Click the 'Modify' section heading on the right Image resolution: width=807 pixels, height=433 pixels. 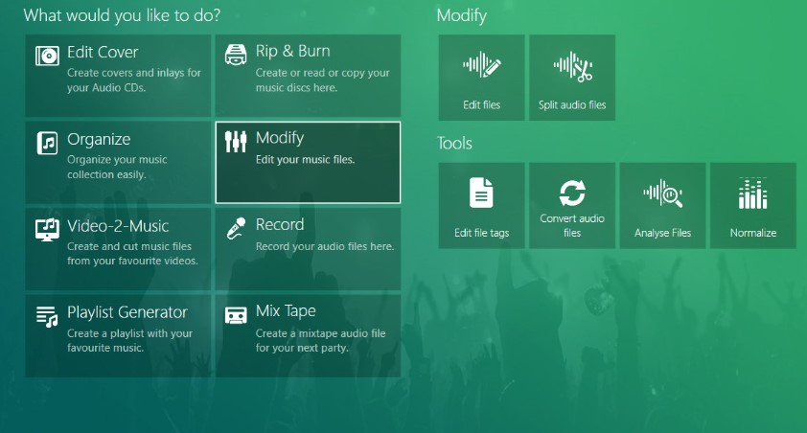tap(462, 15)
